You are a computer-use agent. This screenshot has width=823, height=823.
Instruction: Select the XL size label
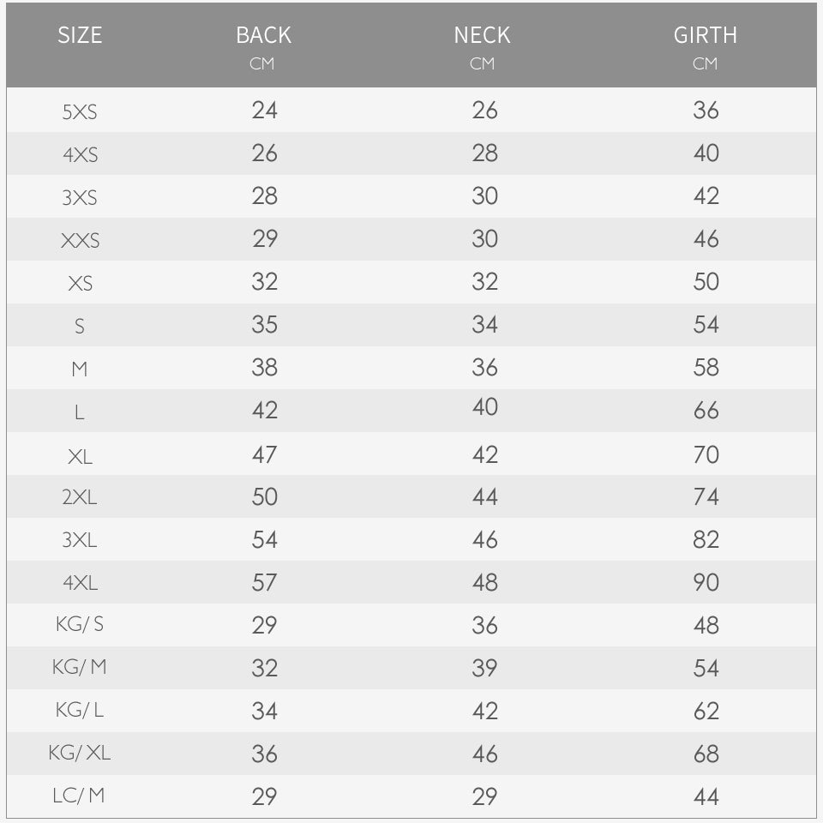coord(80,457)
